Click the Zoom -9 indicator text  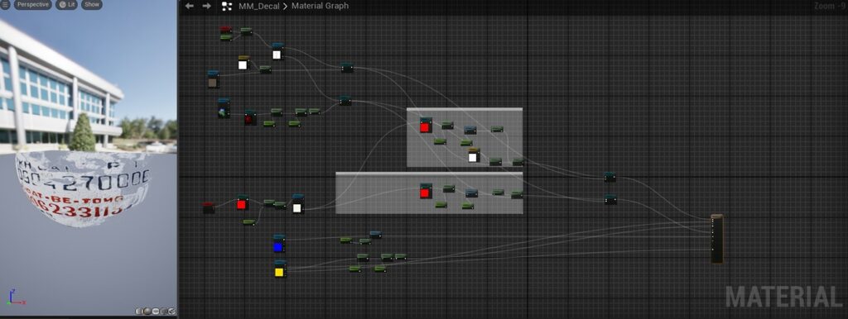830,6
